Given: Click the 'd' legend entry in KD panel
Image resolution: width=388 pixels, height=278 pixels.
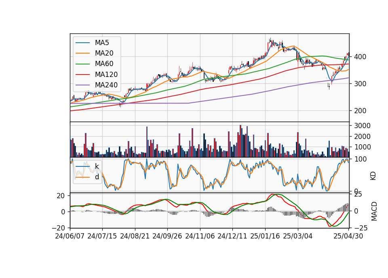Looking at the screenshot, I should (x=97, y=177).
